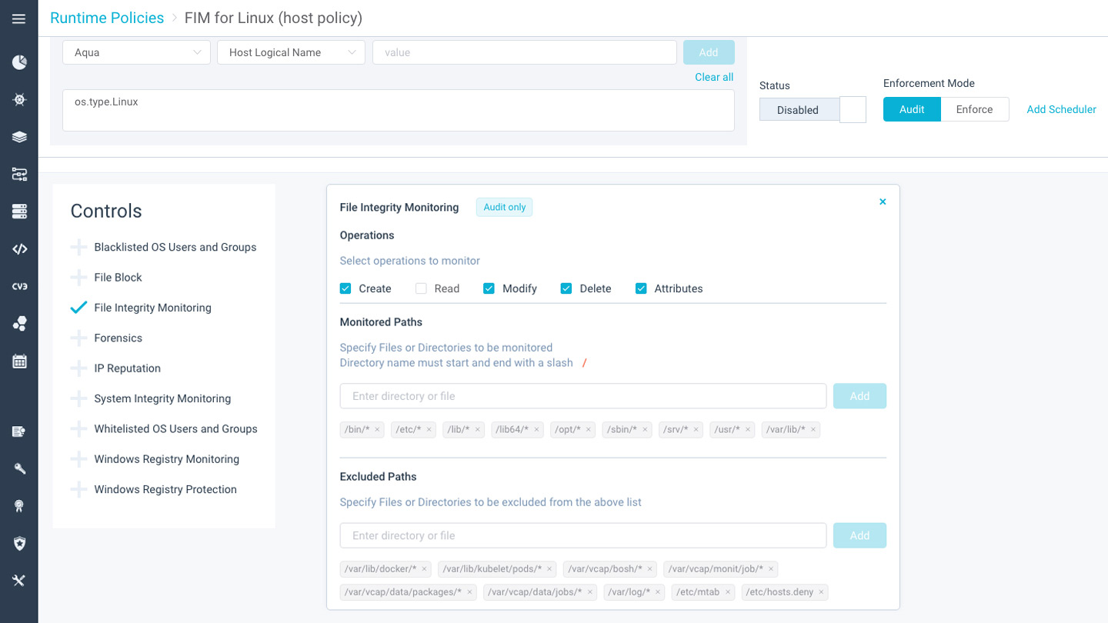The height and width of the screenshot is (623, 1108).
Task: Remove the /var/log/* excluded path tag
Action: pyautogui.click(x=659, y=592)
